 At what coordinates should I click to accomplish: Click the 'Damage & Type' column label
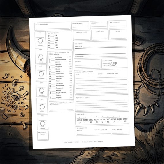(112, 74)
